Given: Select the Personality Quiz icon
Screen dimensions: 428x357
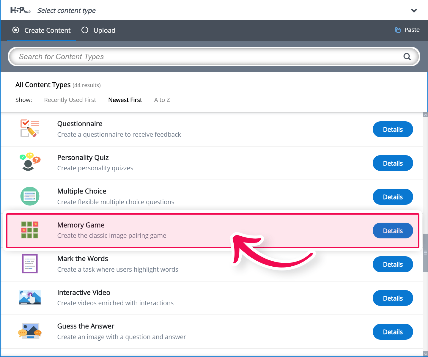Looking at the screenshot, I should (x=30, y=162).
